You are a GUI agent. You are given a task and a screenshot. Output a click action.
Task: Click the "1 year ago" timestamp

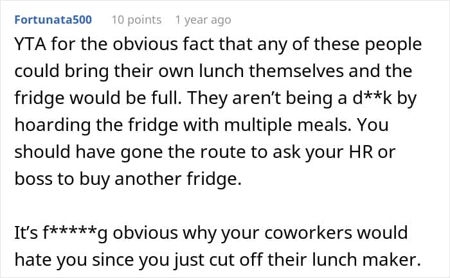pyautogui.click(x=203, y=20)
